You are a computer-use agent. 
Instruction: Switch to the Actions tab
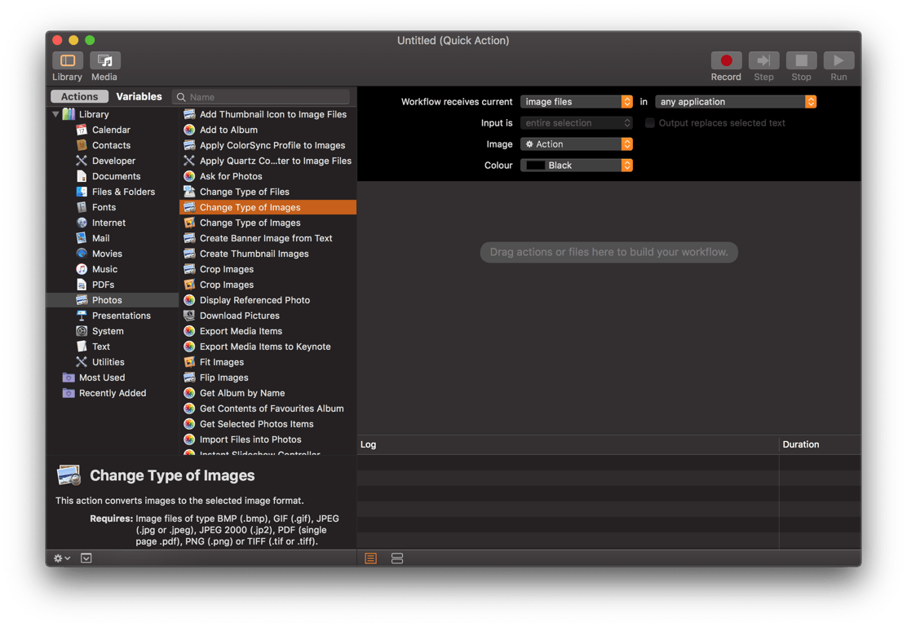tap(80, 96)
